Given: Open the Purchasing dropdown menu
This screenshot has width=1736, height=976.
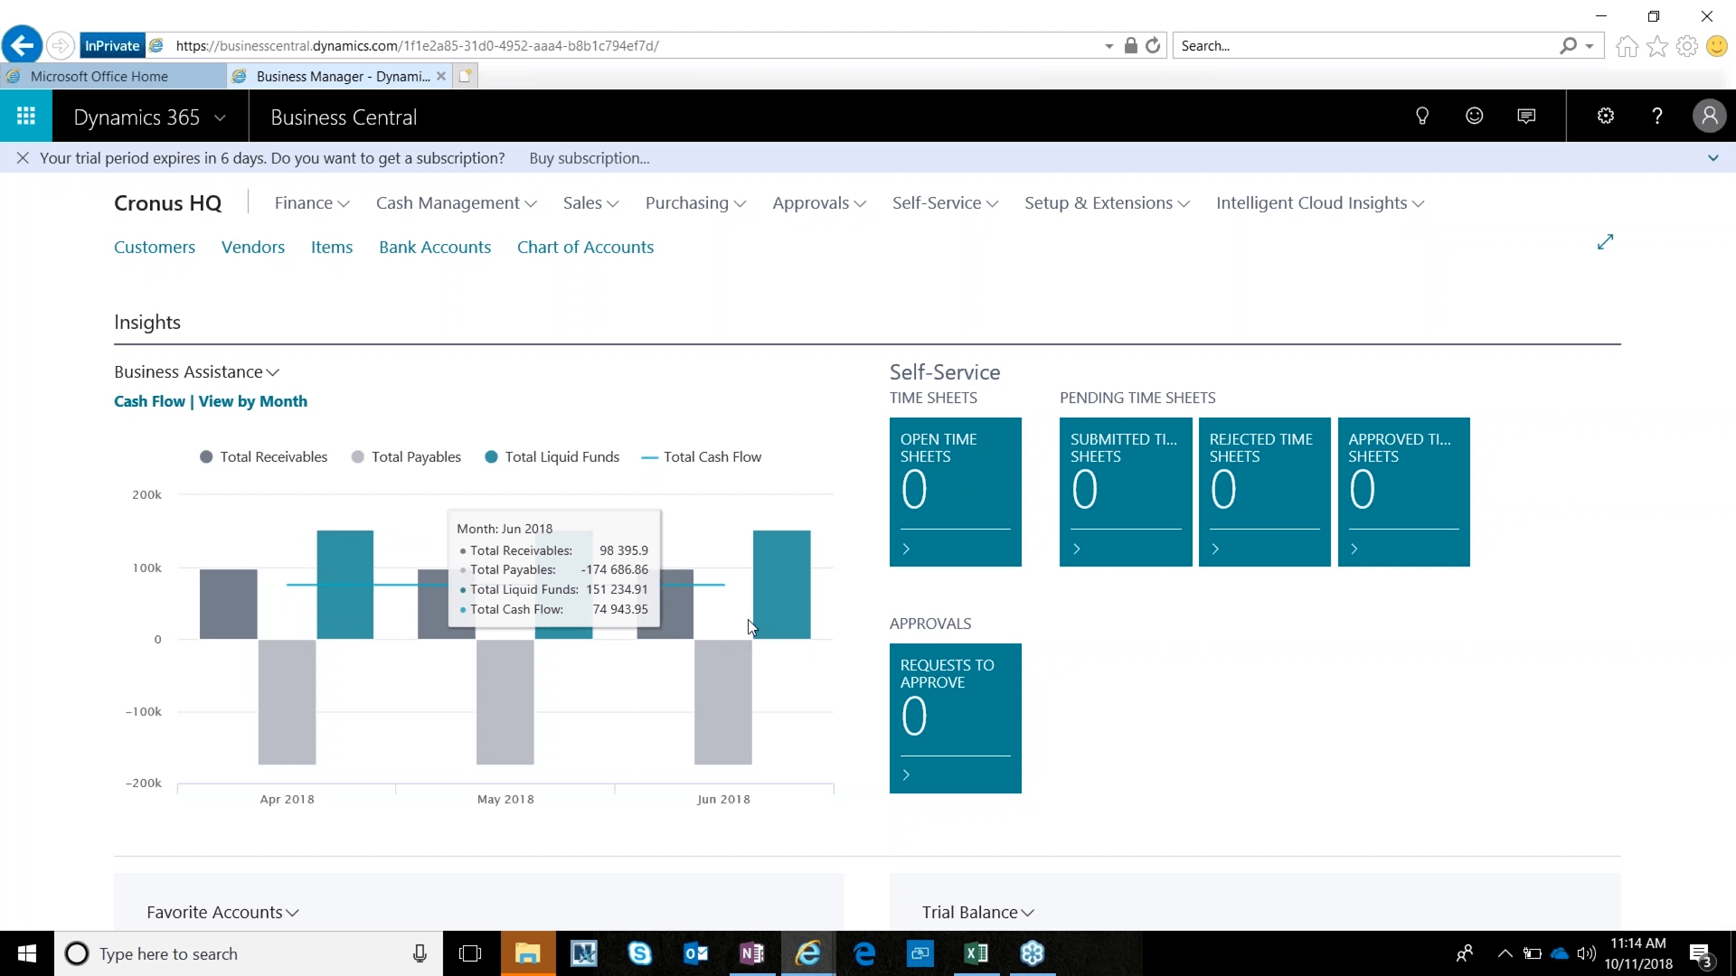Looking at the screenshot, I should point(695,203).
